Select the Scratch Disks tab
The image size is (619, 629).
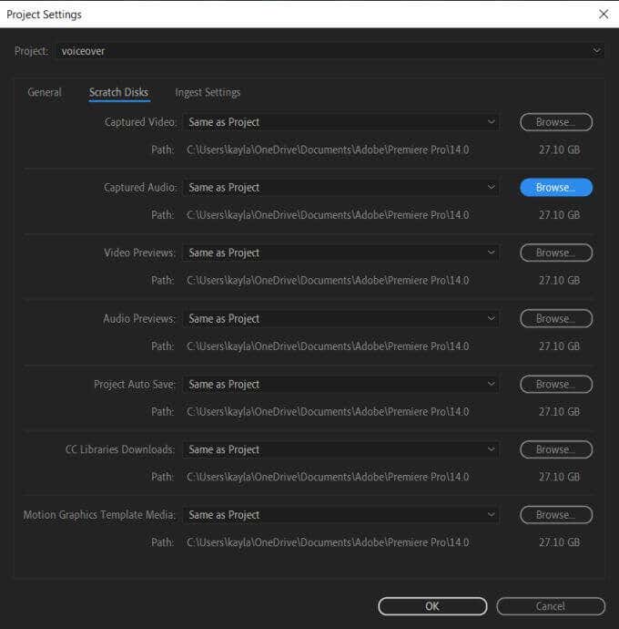pos(119,93)
